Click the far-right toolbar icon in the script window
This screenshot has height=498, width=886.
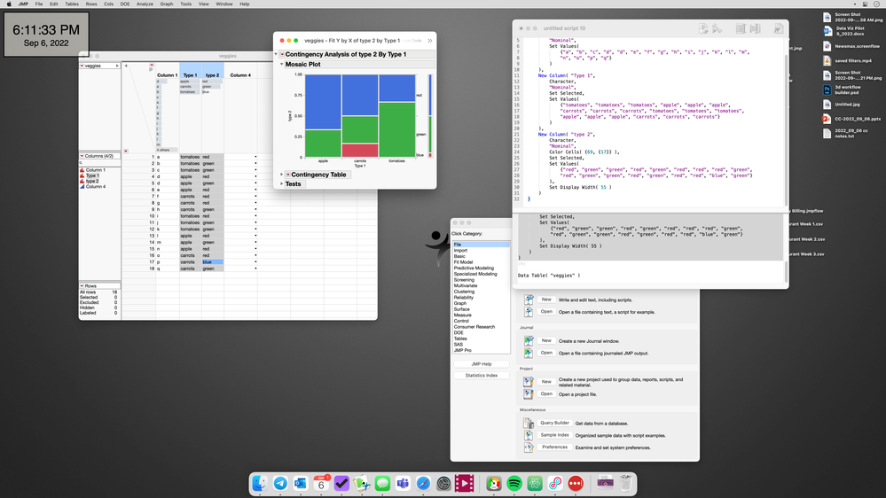tap(779, 28)
